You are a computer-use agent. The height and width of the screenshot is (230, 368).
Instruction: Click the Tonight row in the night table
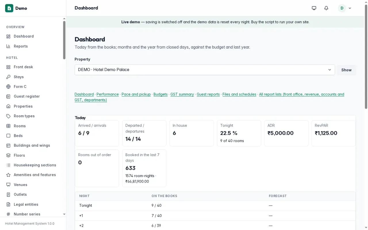point(215,206)
